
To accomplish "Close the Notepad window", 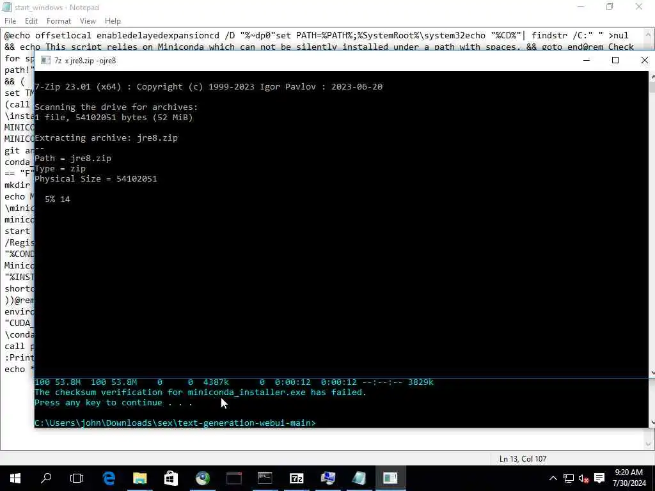I will (x=639, y=6).
